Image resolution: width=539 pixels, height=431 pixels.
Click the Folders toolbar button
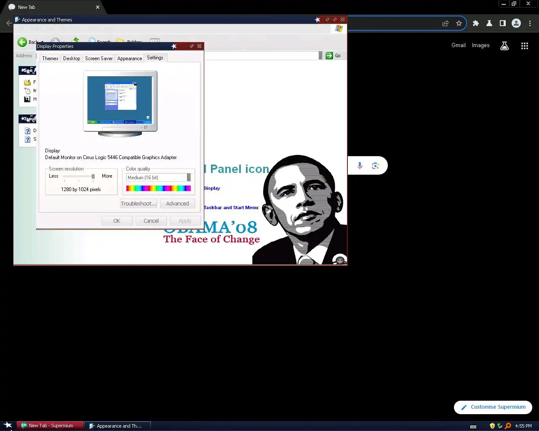pyautogui.click(x=130, y=41)
